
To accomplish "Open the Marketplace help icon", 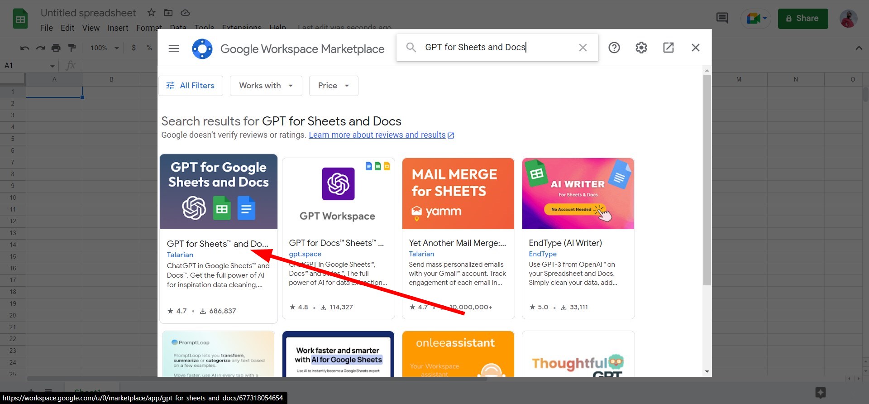I will pyautogui.click(x=614, y=48).
